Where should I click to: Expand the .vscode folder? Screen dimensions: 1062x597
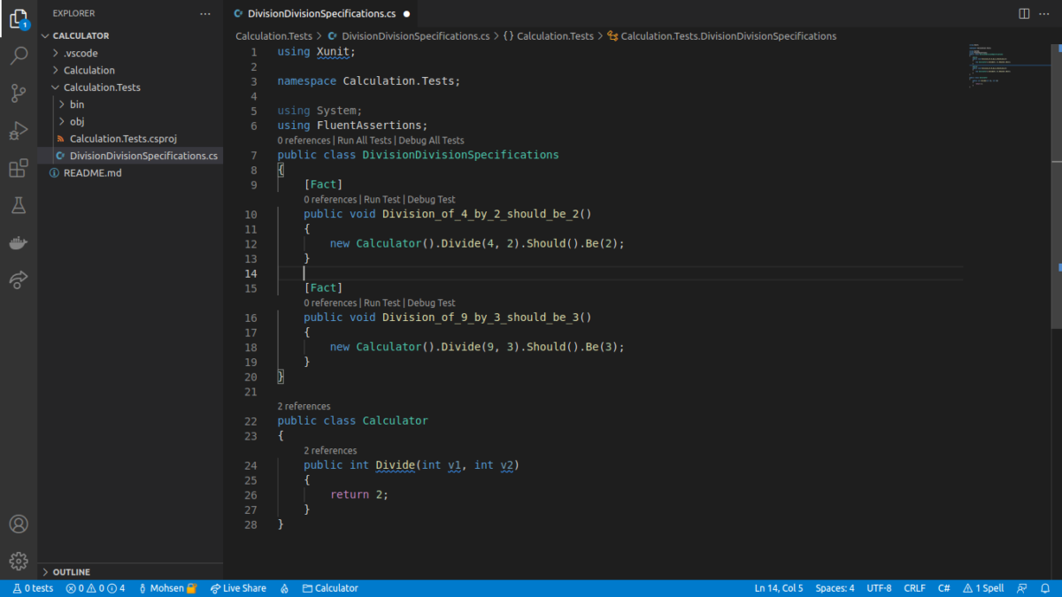point(81,53)
